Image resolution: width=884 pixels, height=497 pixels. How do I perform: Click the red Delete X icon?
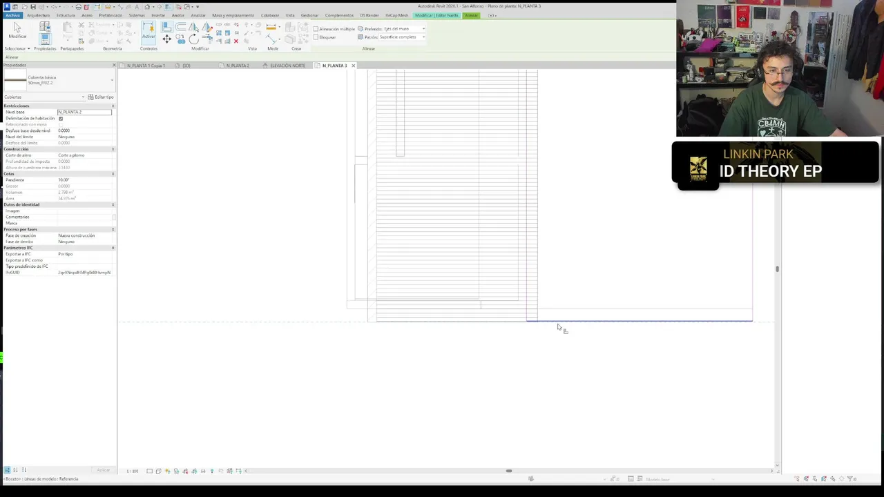236,41
